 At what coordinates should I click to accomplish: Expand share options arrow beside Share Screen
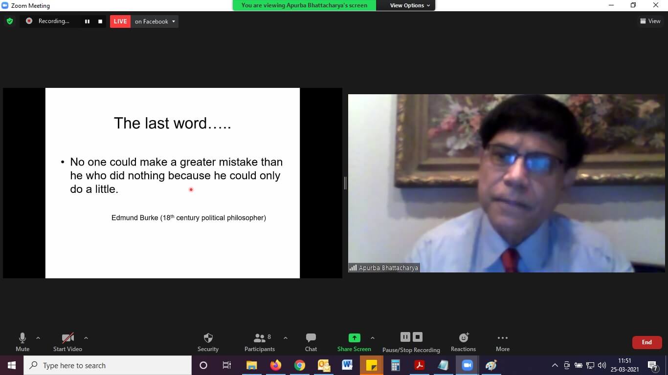[x=373, y=338]
